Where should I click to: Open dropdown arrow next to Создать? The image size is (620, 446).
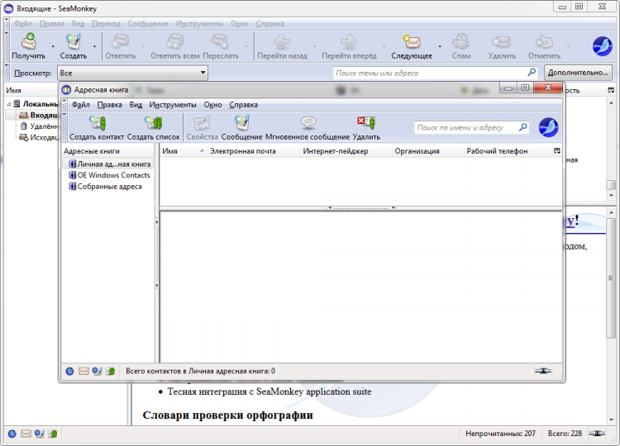click(x=94, y=46)
